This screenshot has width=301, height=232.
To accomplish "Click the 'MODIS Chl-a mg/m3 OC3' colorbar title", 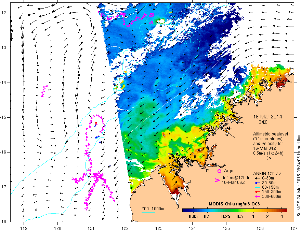I will tap(234, 204).
